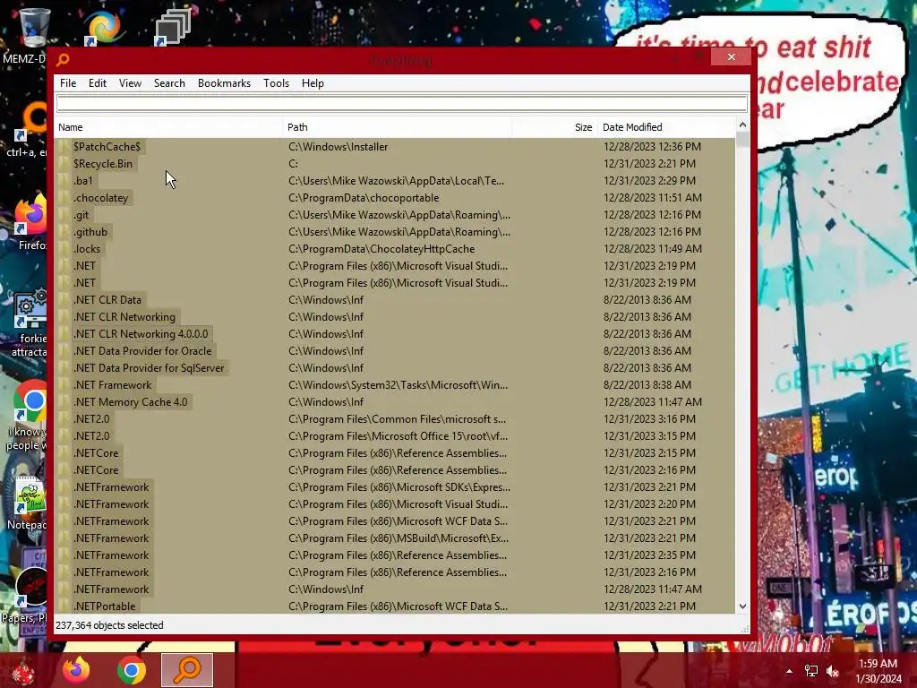This screenshot has width=917, height=688.
Task: Sort results by Name column header
Action: click(168, 127)
